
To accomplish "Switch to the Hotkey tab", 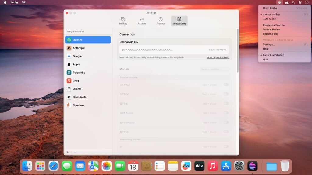I will point(123,21).
